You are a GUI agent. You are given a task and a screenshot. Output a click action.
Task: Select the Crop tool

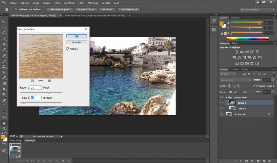tap(4, 44)
